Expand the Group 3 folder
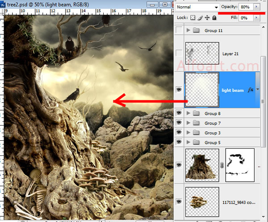Viewport: 268px width, 222px height. point(188,133)
